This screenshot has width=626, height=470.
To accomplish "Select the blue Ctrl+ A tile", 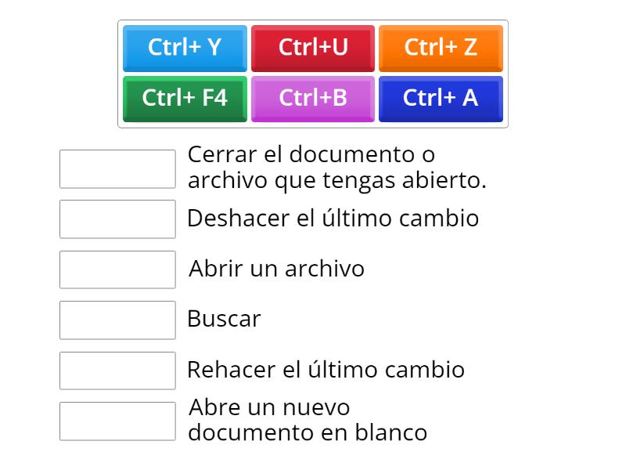I will (x=441, y=99).
